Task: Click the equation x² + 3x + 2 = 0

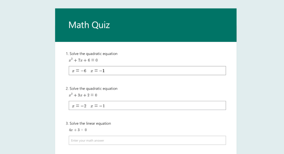Action: (x=83, y=95)
